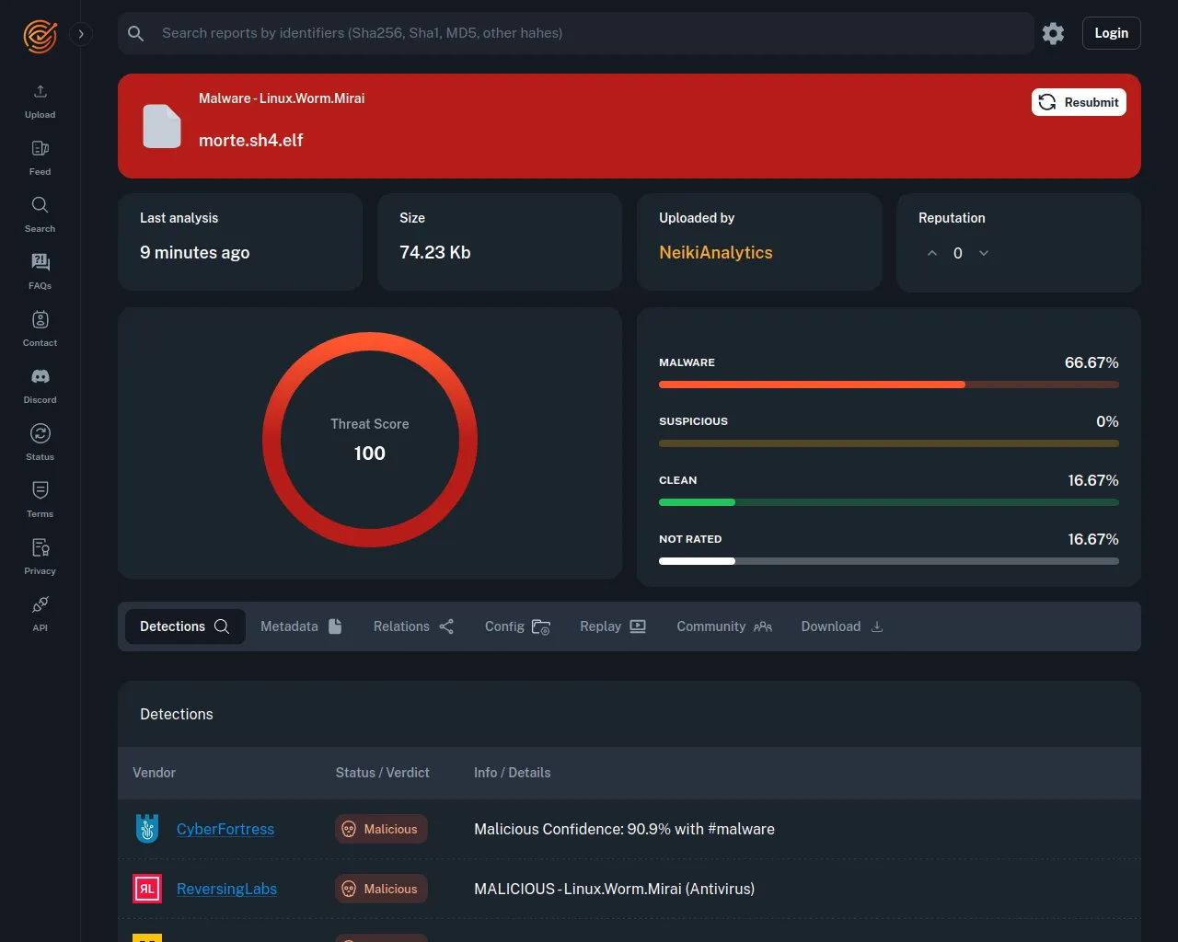The width and height of the screenshot is (1178, 942).
Task: Open the NeikiAnalytics uploader link
Action: click(715, 253)
